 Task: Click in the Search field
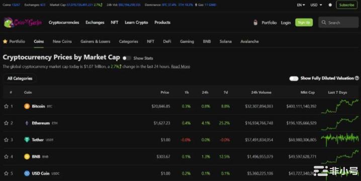pos(338,23)
